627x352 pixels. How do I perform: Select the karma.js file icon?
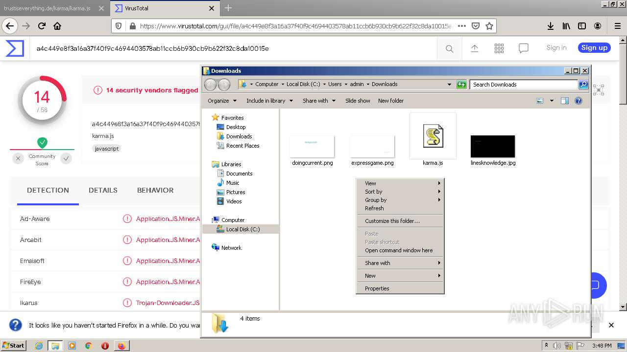click(x=433, y=136)
